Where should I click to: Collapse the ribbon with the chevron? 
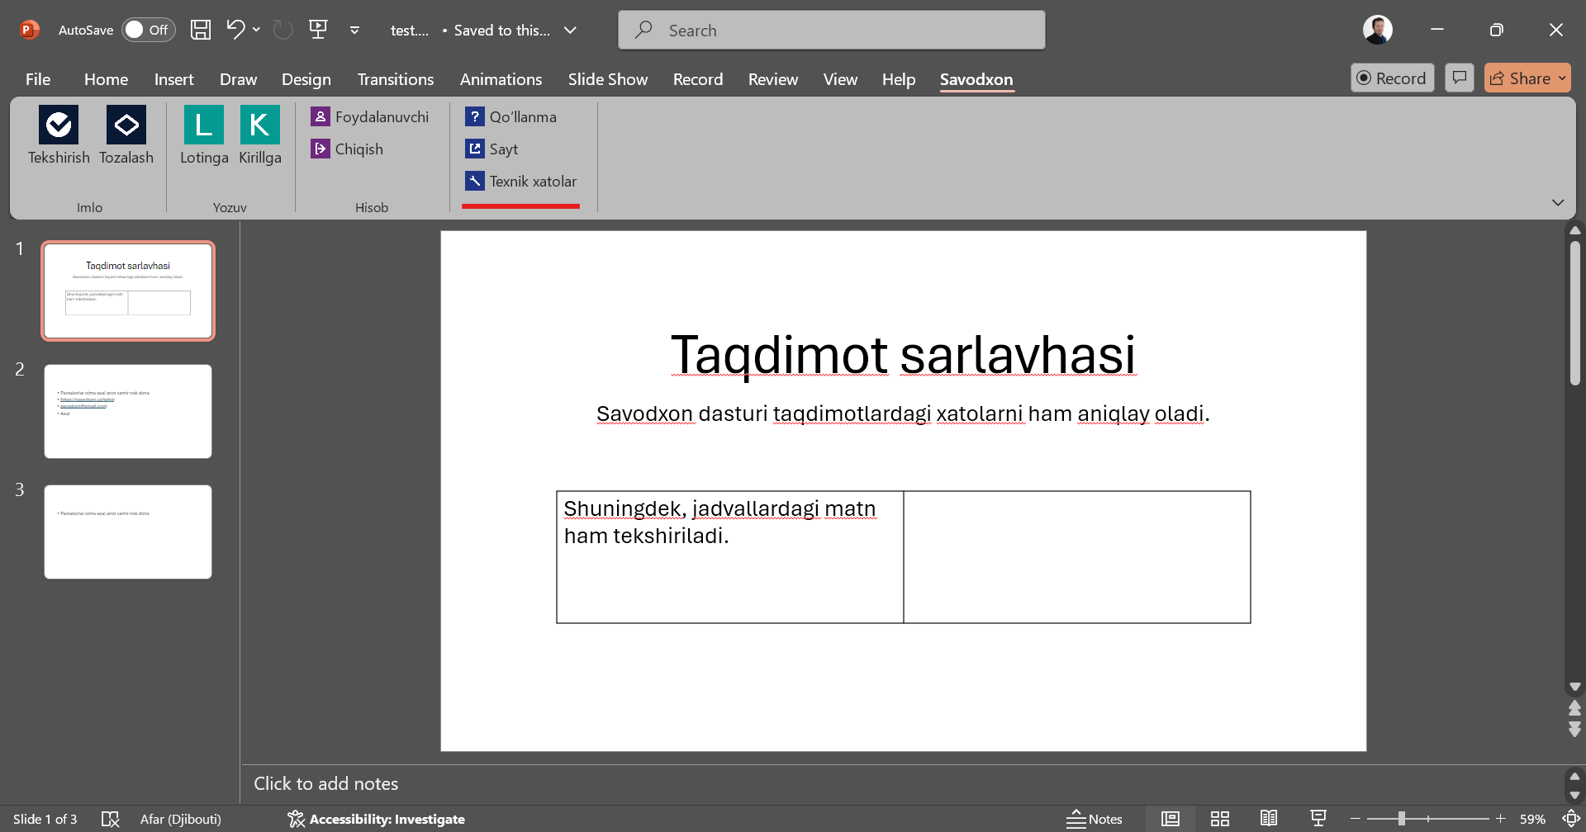coord(1558,203)
